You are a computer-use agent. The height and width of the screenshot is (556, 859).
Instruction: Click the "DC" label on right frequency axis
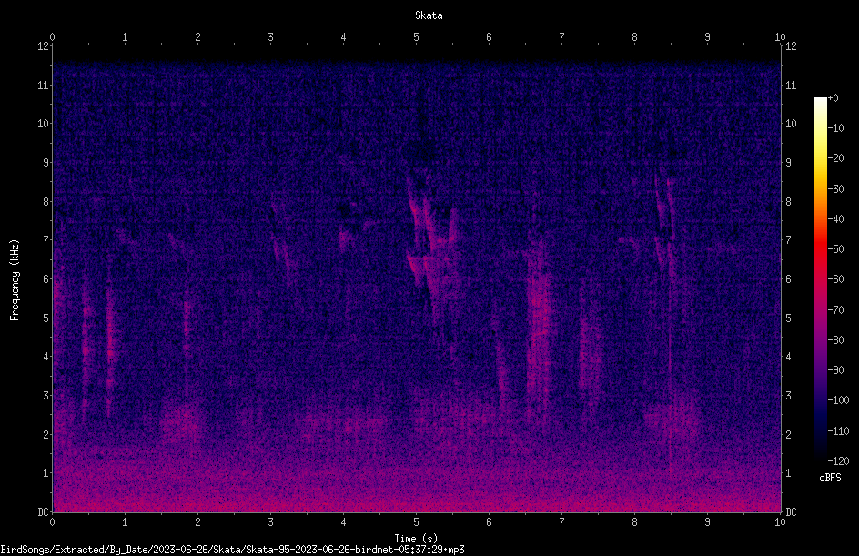click(x=791, y=512)
